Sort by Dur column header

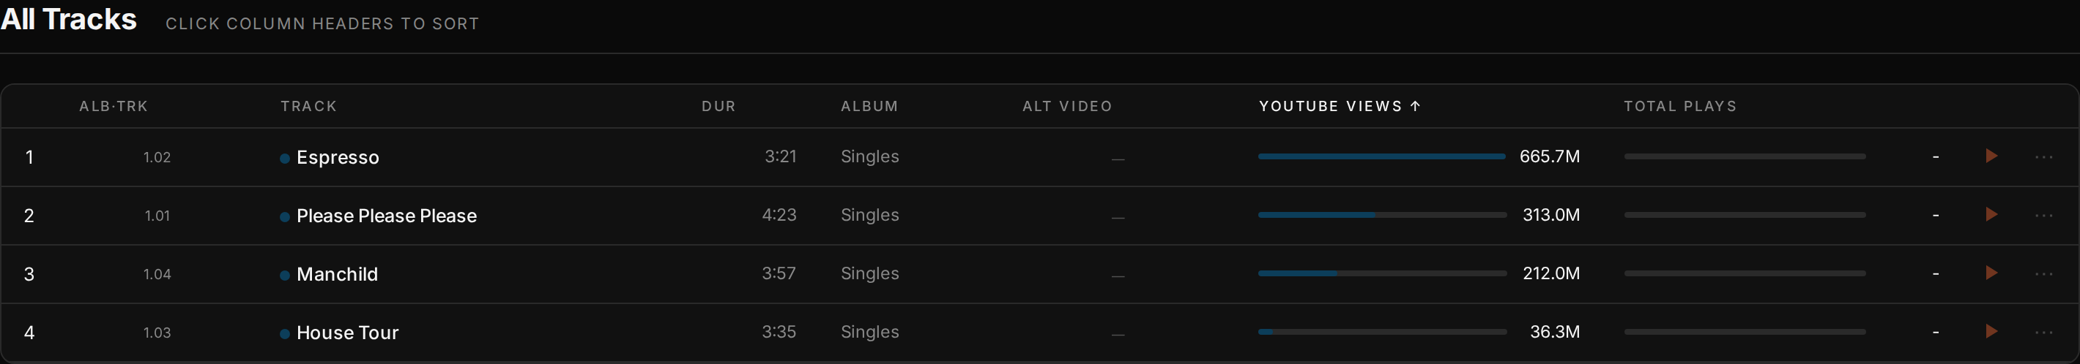[718, 106]
